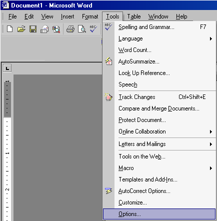This screenshot has height=221, width=217.
Task: Click the Standard toolbar drag handle
Action: [3, 29]
